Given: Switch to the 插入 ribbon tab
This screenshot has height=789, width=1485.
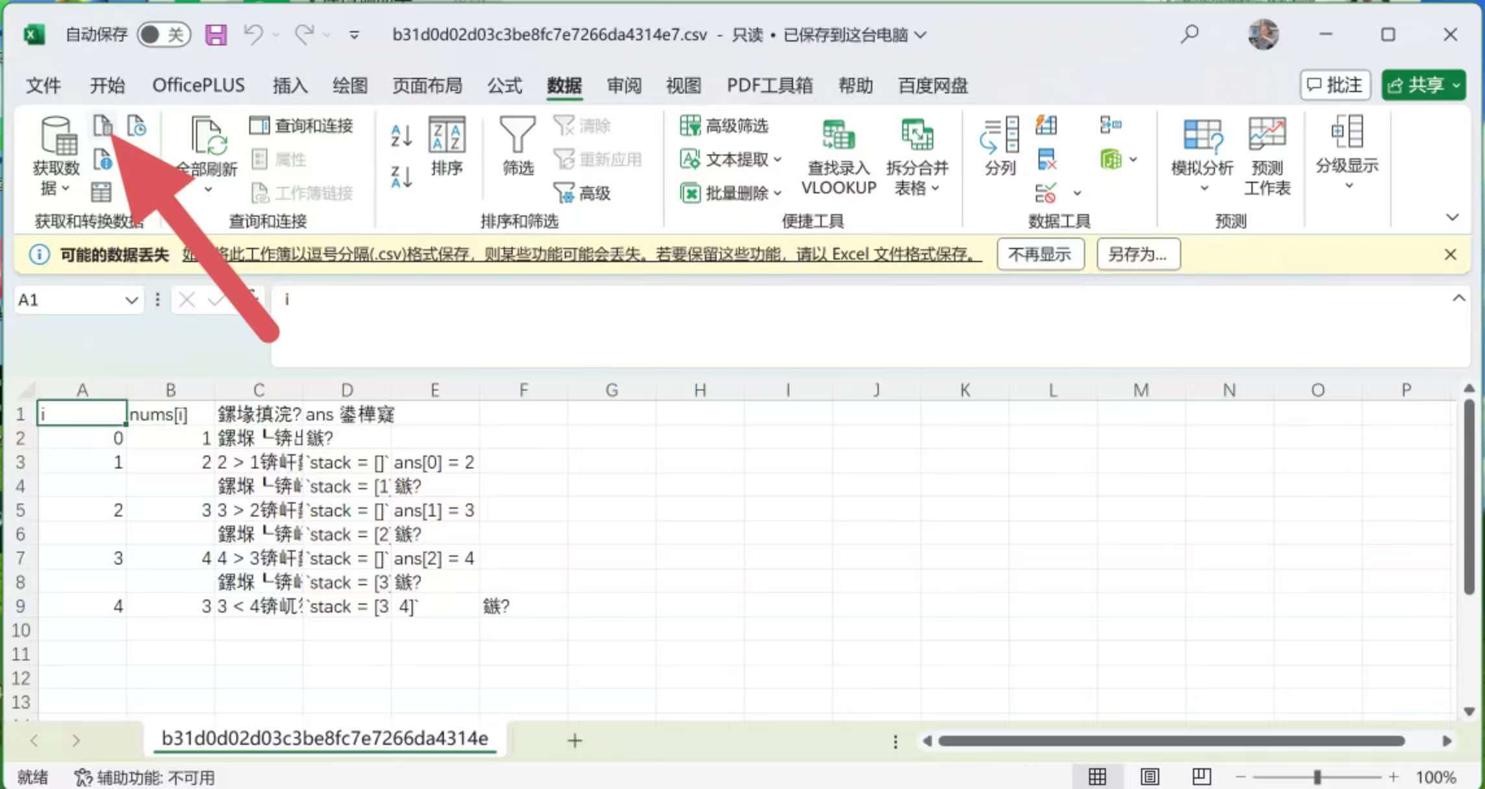Looking at the screenshot, I should point(289,85).
